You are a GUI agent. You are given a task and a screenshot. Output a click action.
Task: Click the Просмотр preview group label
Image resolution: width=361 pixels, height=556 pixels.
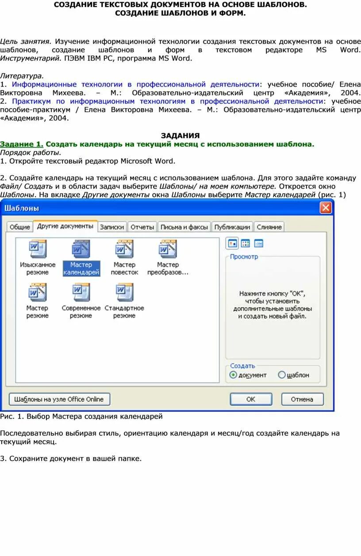(x=244, y=257)
